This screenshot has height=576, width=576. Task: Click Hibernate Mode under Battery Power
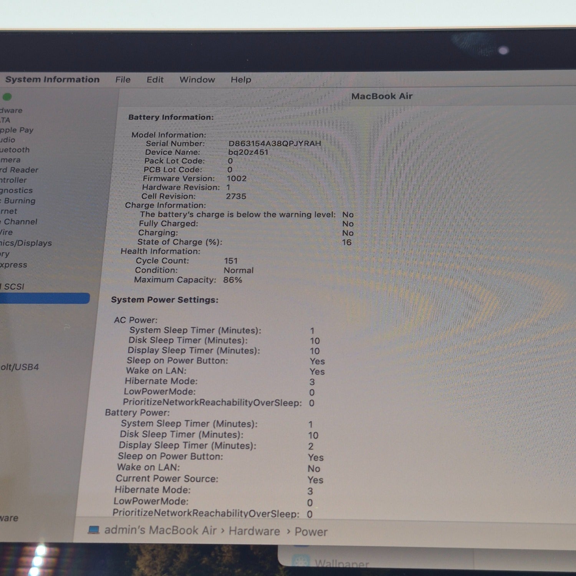click(152, 490)
